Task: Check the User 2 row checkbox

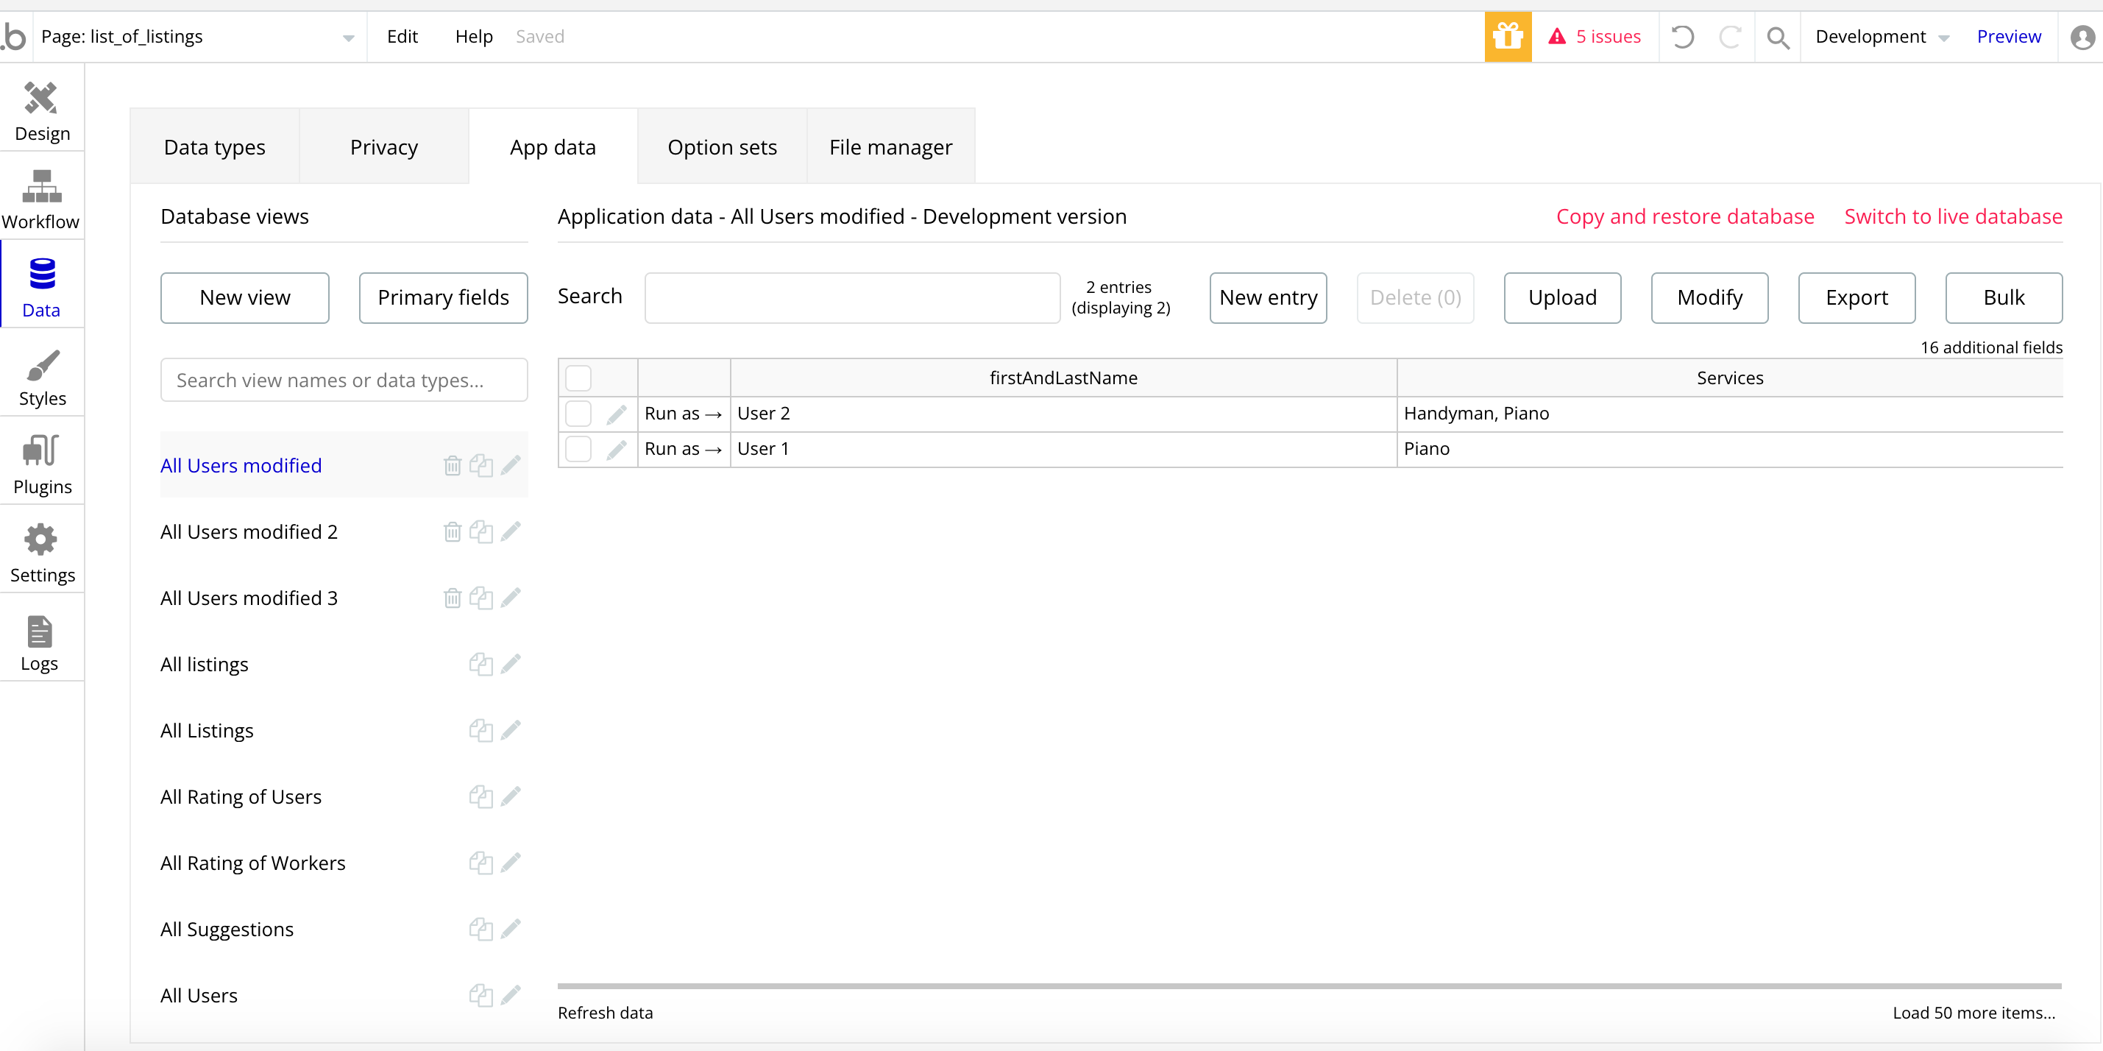Action: (x=578, y=414)
